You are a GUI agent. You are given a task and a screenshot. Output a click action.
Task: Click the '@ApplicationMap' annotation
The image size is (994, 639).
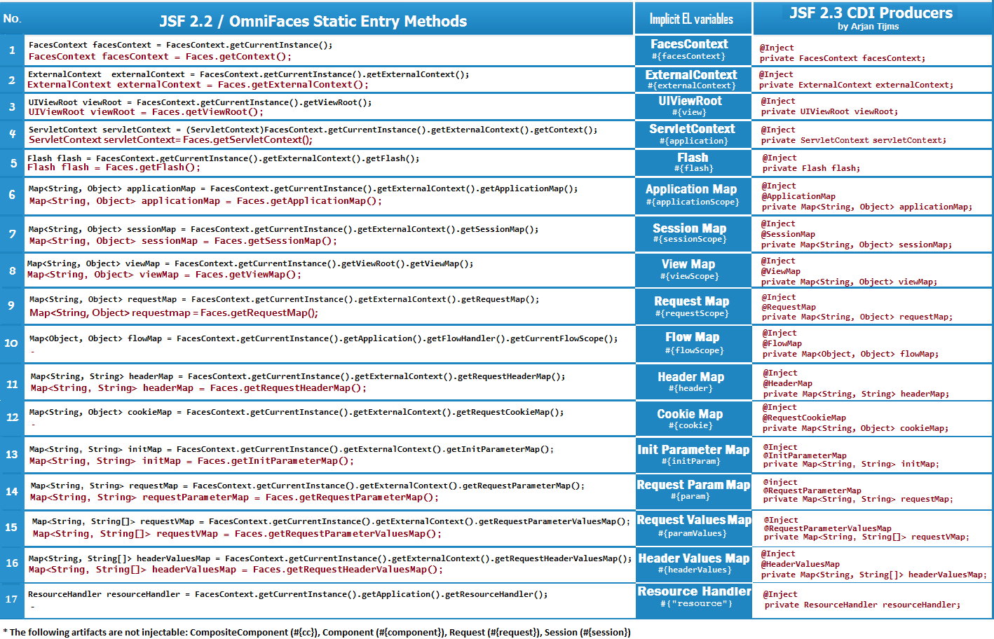point(798,196)
